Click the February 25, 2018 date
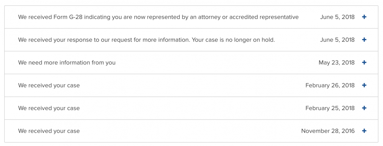The image size is (383, 146). coord(330,108)
